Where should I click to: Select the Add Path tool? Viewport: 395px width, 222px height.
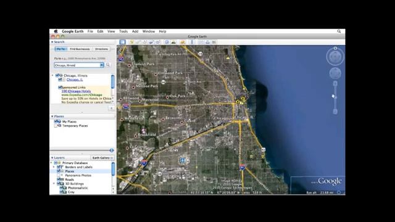point(144,42)
